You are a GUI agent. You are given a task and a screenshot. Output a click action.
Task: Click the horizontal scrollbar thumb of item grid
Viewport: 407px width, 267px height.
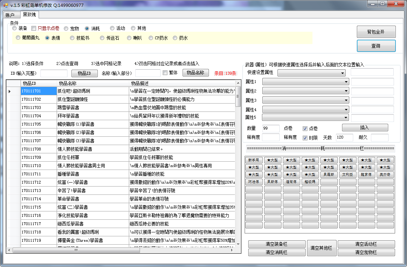[76, 250]
